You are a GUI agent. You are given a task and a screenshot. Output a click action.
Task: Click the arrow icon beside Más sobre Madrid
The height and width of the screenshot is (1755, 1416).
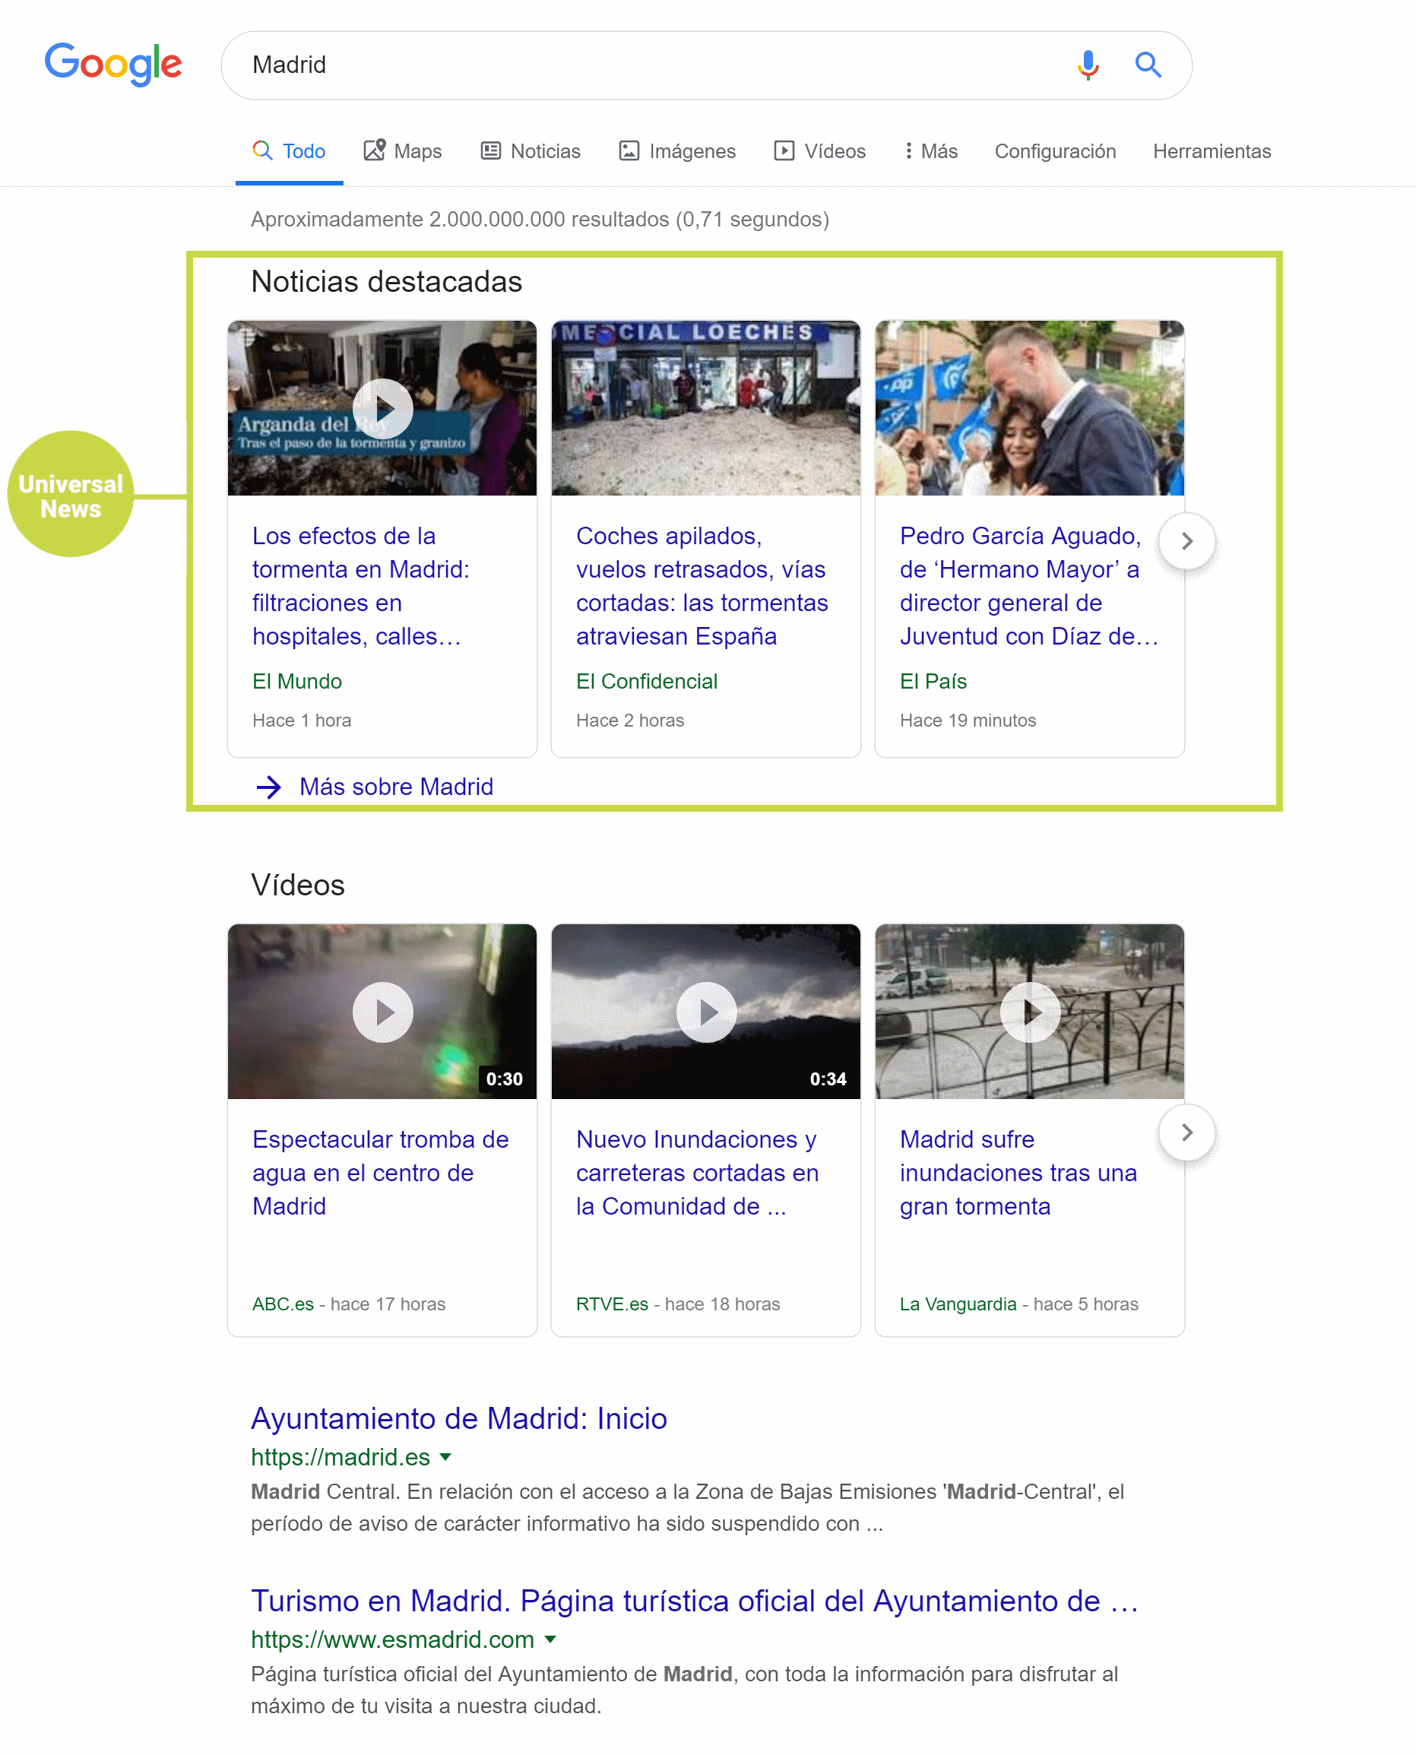[x=268, y=787]
